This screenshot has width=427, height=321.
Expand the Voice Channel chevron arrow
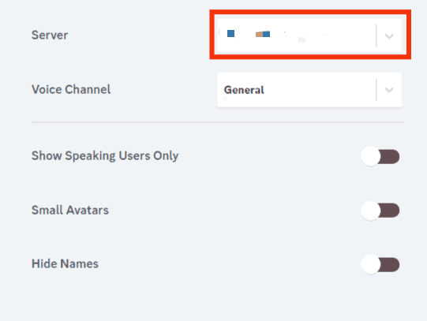point(389,90)
